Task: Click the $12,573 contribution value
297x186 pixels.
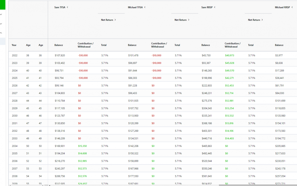Action: tap(82, 169)
